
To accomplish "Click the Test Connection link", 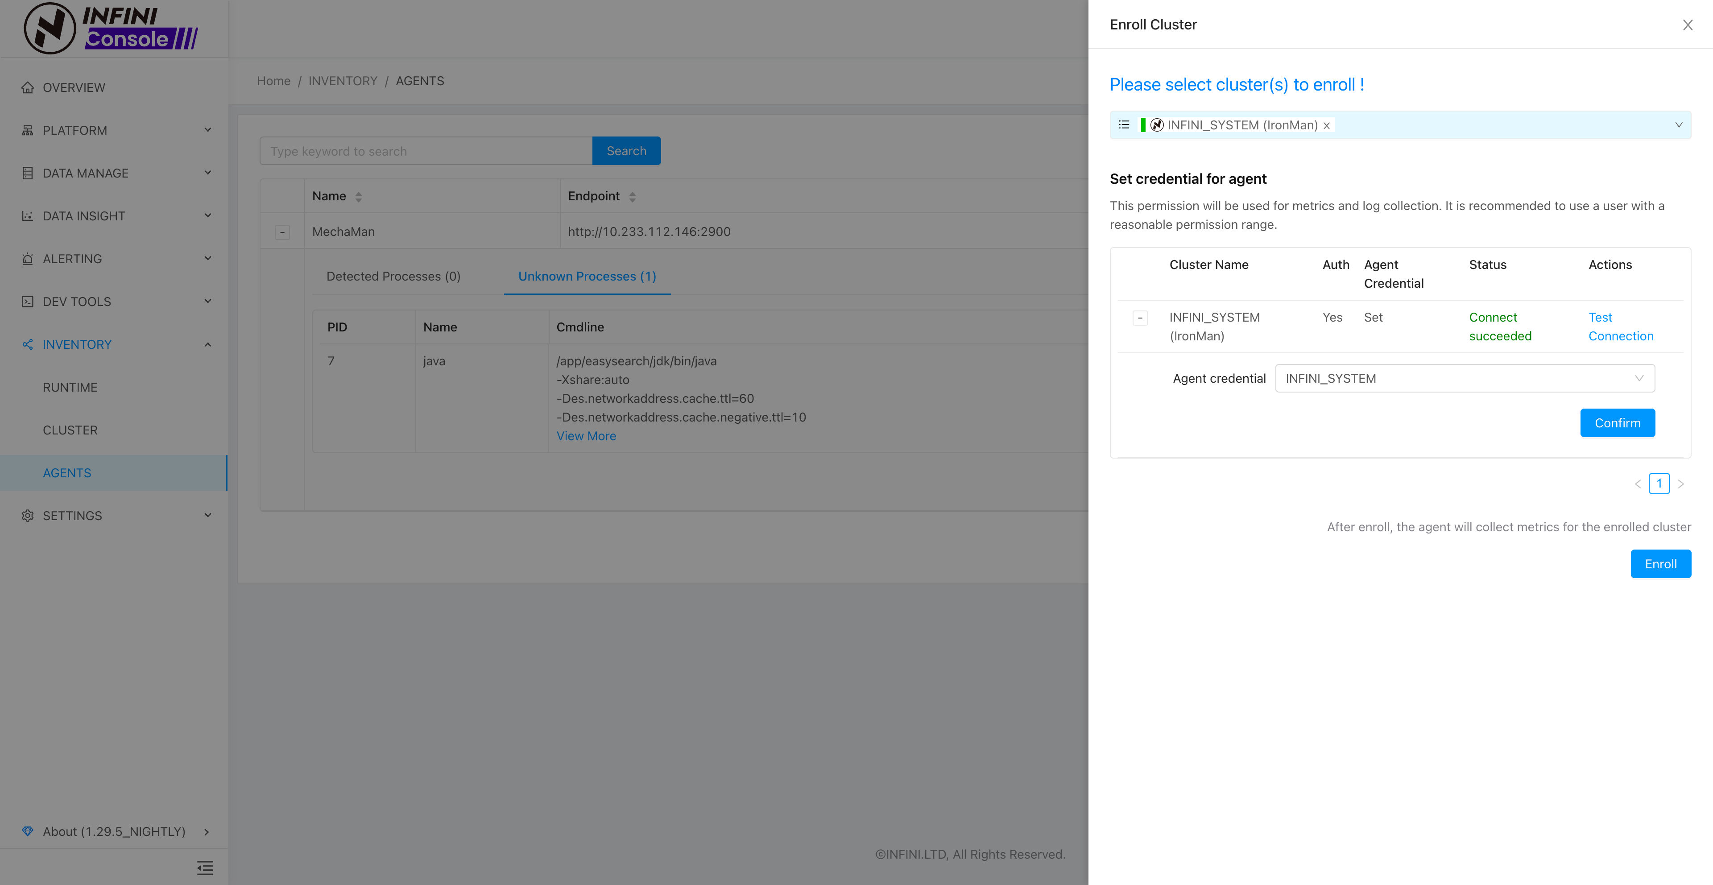I will [1620, 327].
